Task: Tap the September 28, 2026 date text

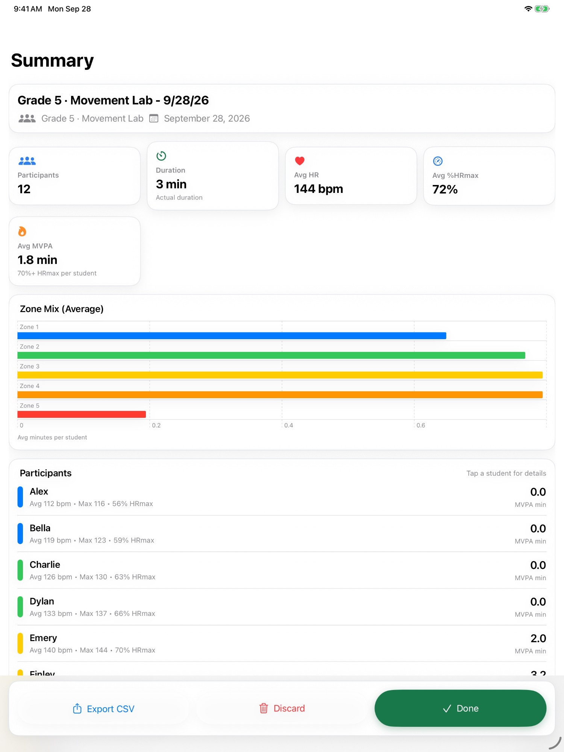Action: [207, 118]
